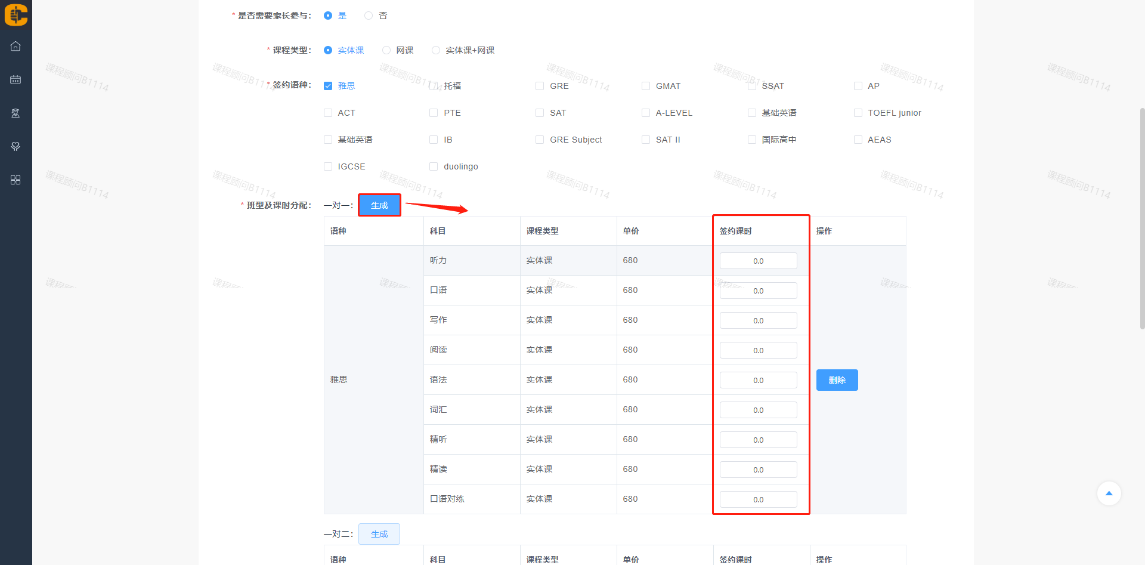Click the 一对一 生成 button
This screenshot has width=1145, height=565.
coord(379,205)
